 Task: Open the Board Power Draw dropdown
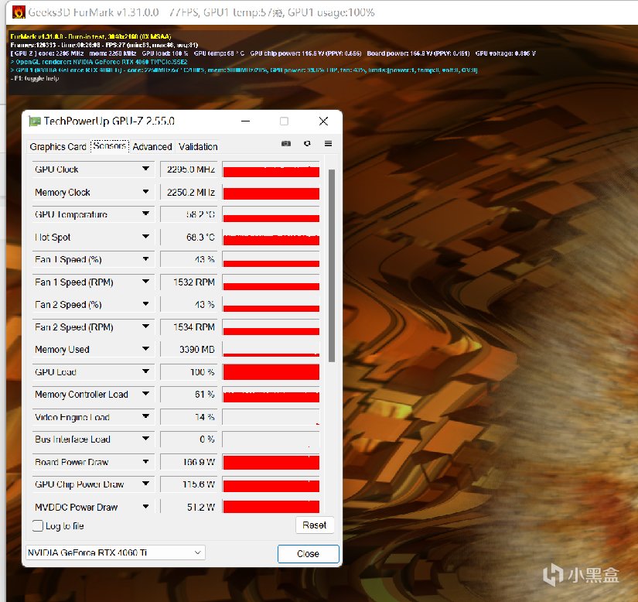click(x=145, y=462)
